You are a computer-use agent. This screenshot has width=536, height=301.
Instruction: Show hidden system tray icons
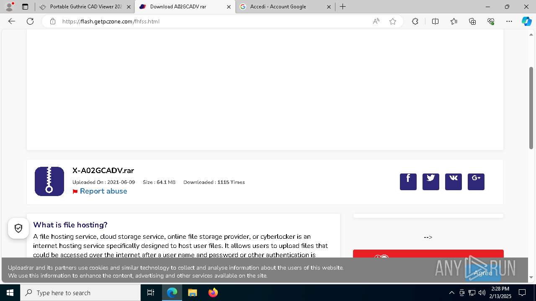(x=451, y=293)
